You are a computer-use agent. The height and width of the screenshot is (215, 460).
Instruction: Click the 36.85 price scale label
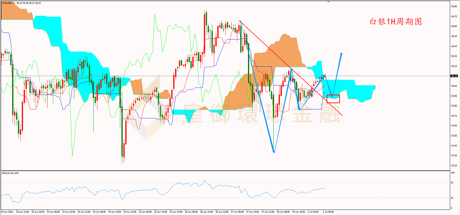454,6
